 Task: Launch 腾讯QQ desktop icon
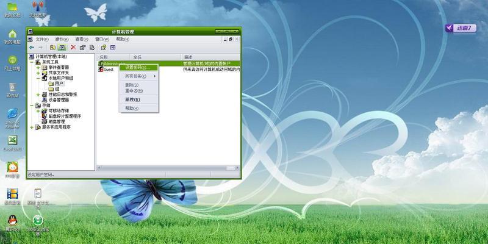click(12, 223)
